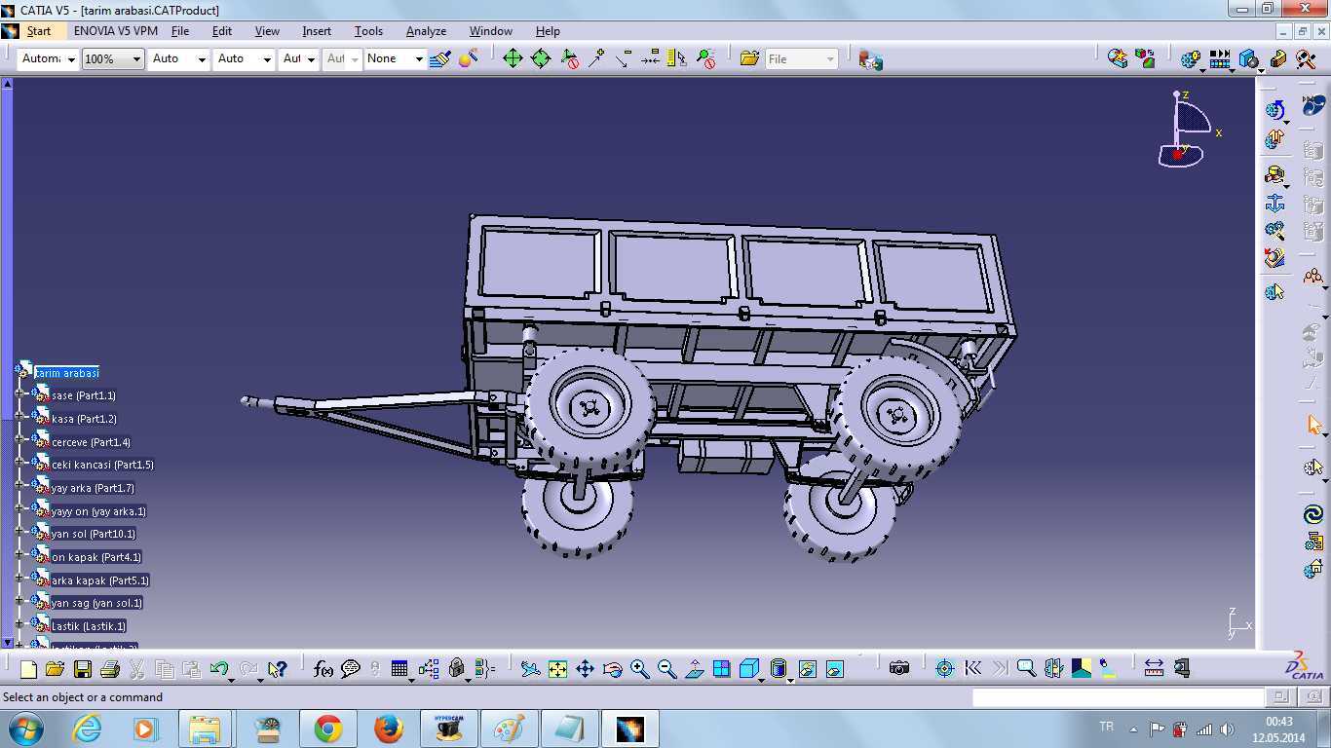Open the shading view mode icon
Screen dimensions: 1331x748
(x=778, y=669)
